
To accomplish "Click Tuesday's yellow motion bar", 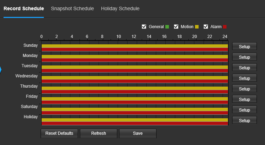I will tap(135, 67).
